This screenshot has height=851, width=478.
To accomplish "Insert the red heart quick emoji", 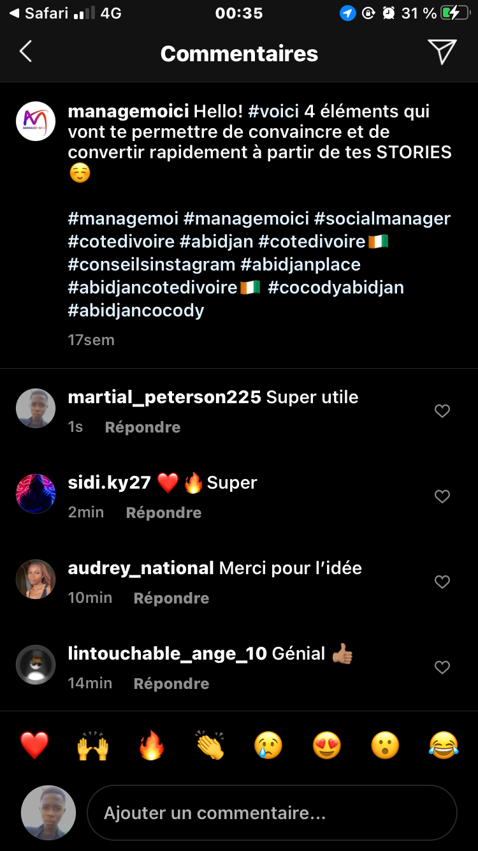I will click(x=34, y=745).
